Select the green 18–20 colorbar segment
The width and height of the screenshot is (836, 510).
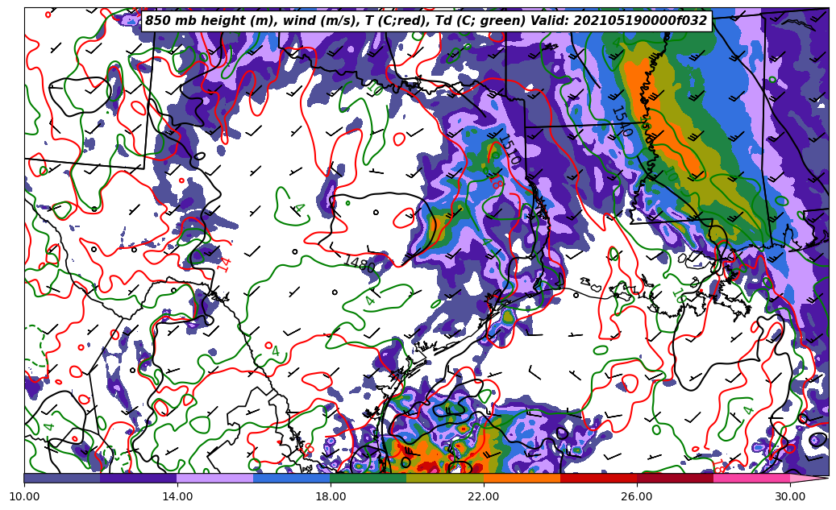[368, 478]
